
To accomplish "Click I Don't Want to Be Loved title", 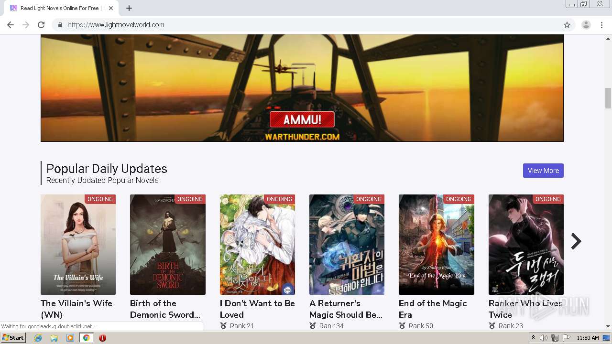I will (257, 309).
